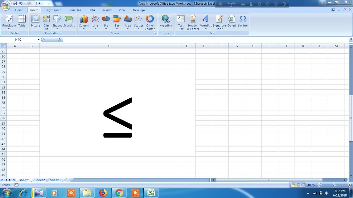Open the Pie chart dropdown
Viewport: 353px width, 198px height.
pos(106,22)
